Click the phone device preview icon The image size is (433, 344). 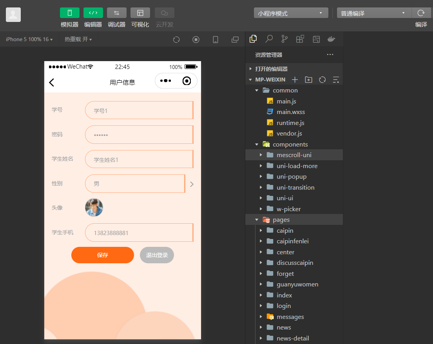coord(216,40)
